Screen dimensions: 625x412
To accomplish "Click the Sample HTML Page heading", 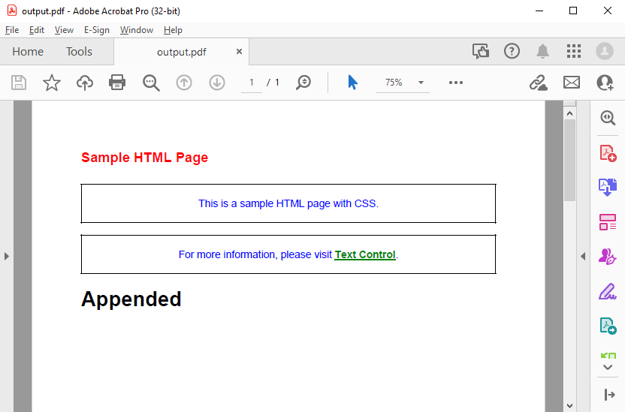I will (145, 158).
